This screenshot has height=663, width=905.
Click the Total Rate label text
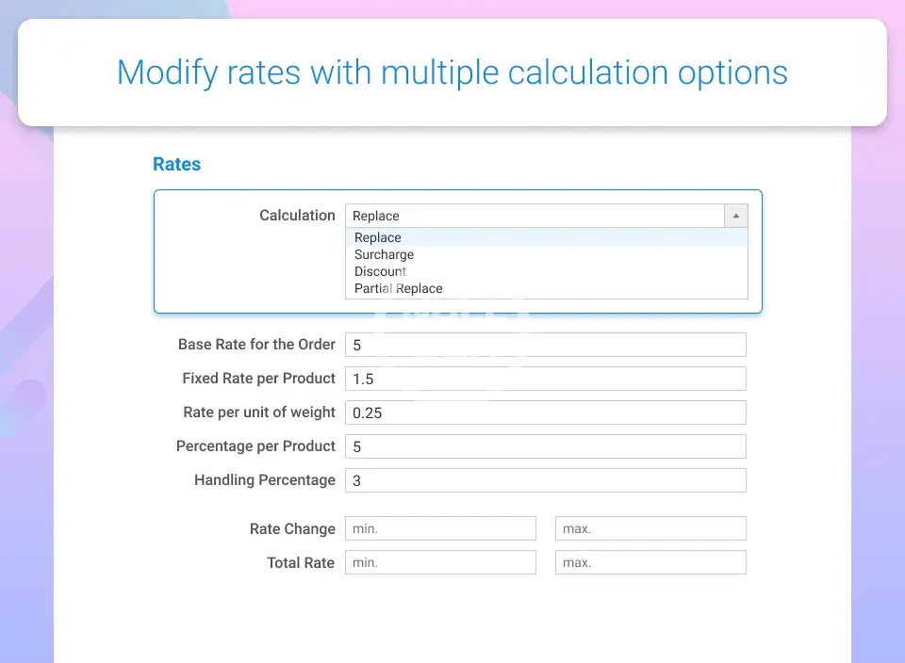coord(301,562)
